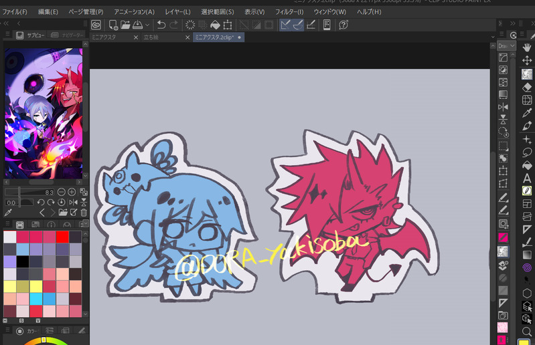This screenshot has width=535, height=345.
Task: Click the Scale/Rotate transform icon in command bar
Action: (x=228, y=25)
